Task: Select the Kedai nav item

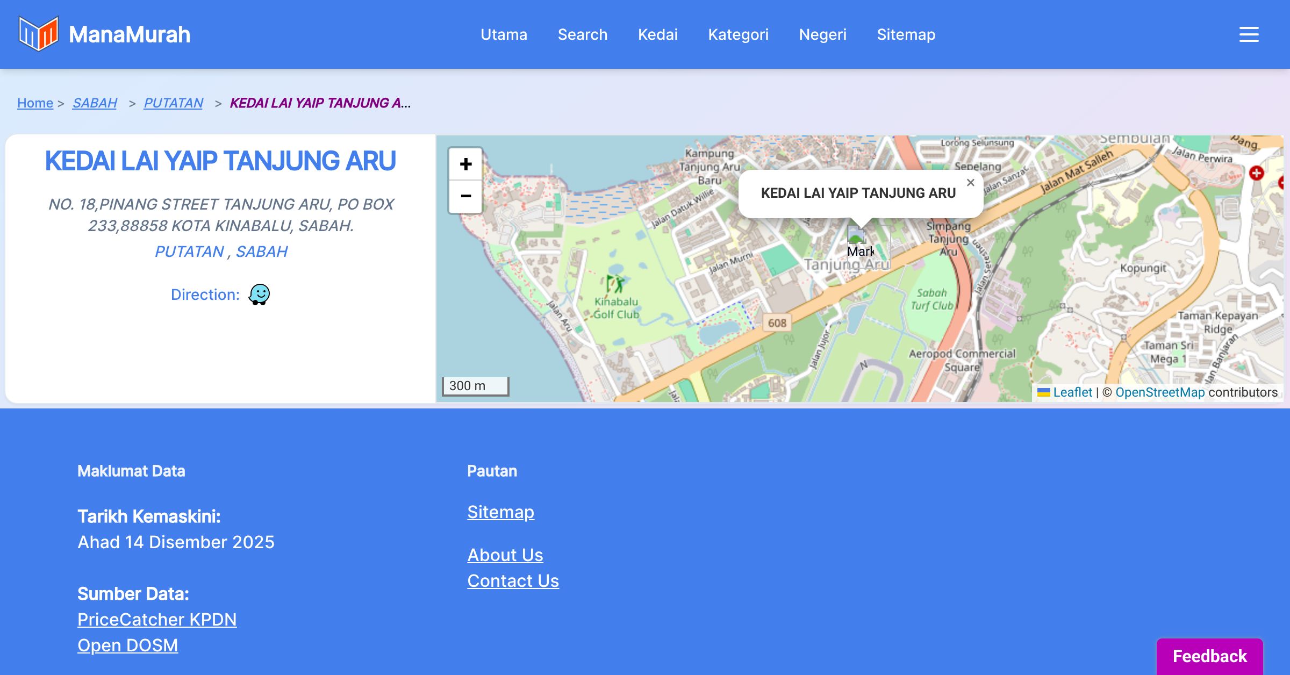Action: click(x=657, y=34)
